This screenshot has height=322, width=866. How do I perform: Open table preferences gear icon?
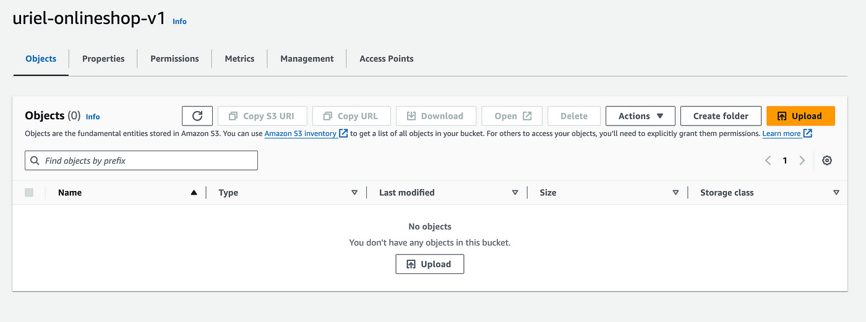coord(827,161)
